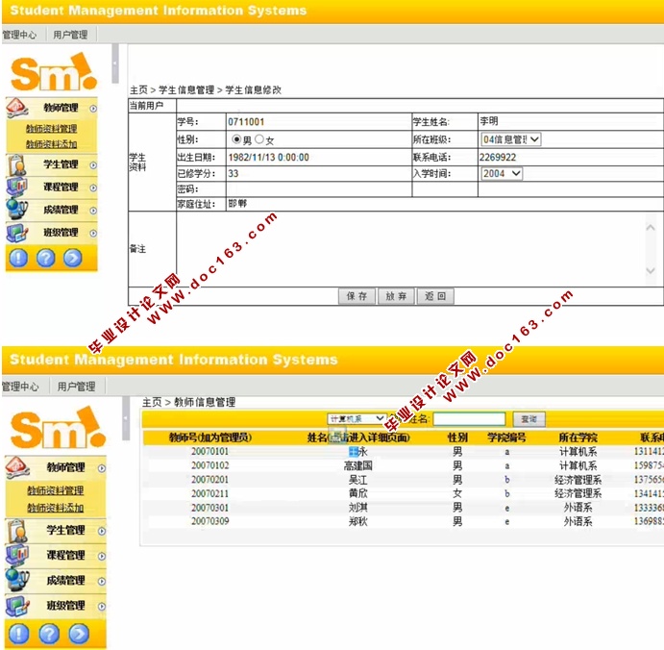Viewport: 664px width, 650px height.
Task: Click exclamation info icon in lower sidebar
Action: click(x=19, y=633)
